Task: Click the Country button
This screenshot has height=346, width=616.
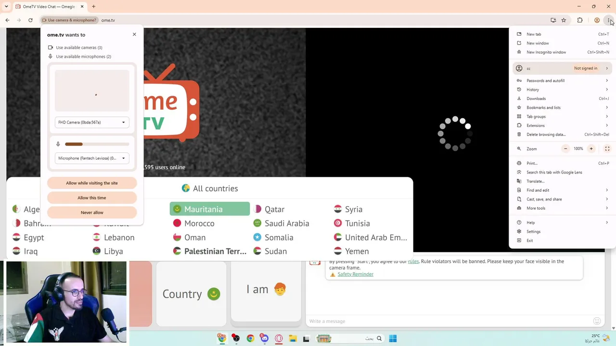Action: [x=191, y=294]
